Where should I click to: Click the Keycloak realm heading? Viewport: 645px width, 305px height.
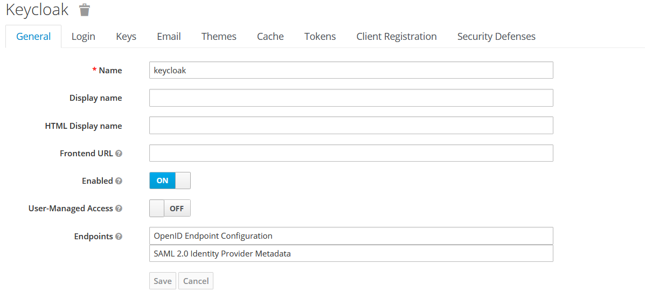[x=37, y=10]
